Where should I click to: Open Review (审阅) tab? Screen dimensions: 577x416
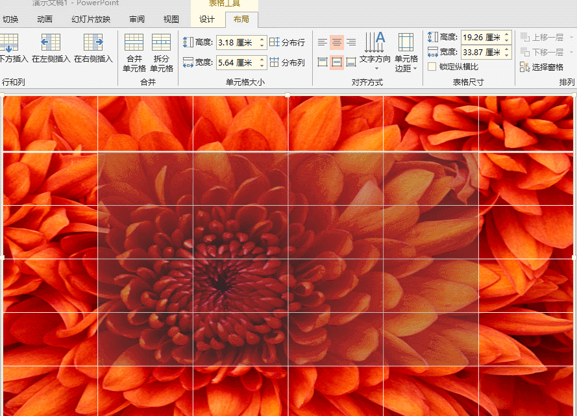click(137, 19)
